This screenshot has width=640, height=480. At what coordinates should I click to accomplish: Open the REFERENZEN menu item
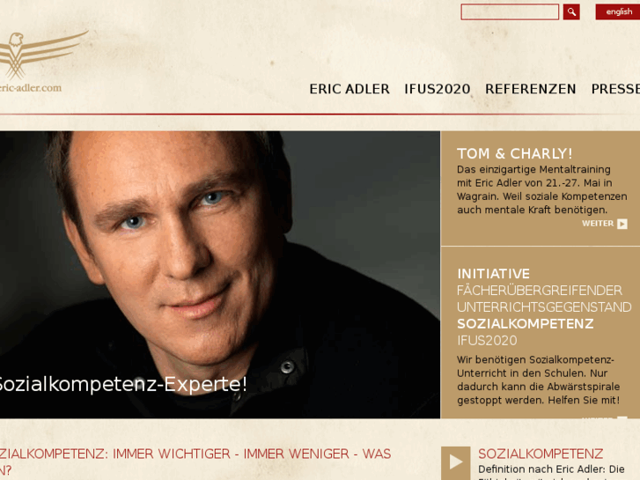click(530, 89)
